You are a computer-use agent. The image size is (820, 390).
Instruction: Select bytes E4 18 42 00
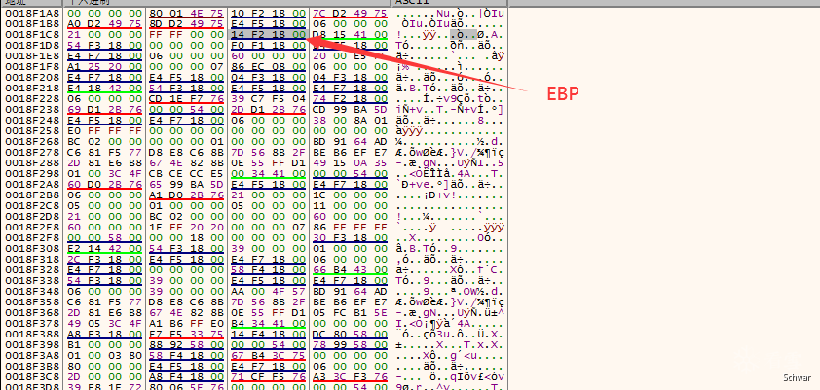click(x=104, y=89)
